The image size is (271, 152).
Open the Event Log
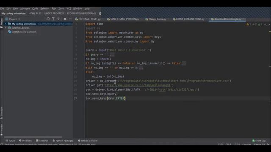click(259, 141)
